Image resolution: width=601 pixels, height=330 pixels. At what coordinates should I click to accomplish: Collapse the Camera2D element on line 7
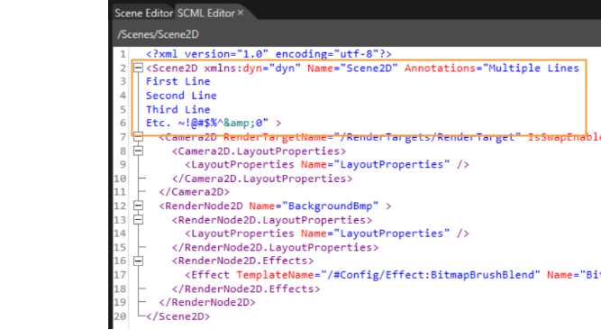click(x=139, y=137)
